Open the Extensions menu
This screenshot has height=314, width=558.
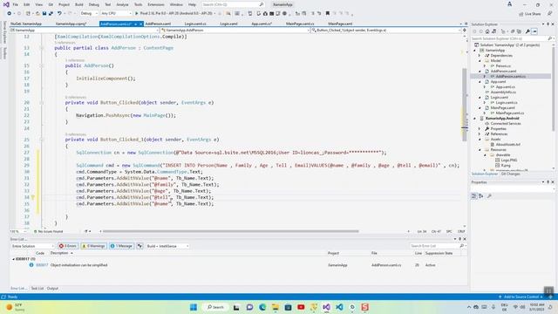coord(156,4)
